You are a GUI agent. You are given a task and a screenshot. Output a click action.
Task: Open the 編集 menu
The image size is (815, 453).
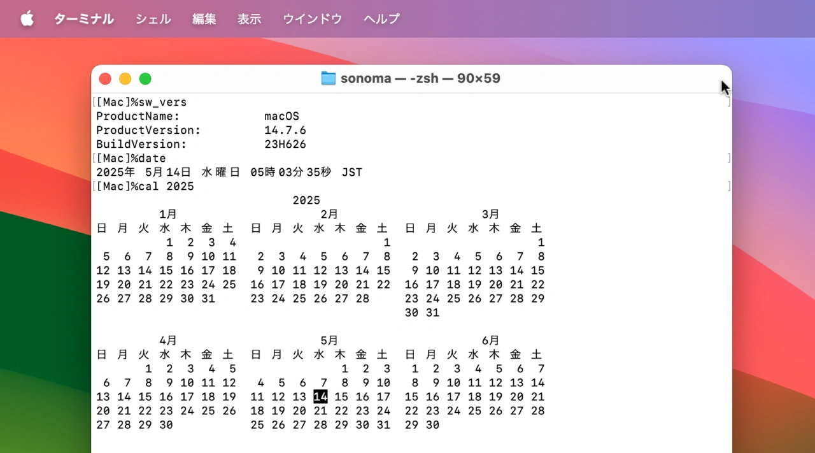pyautogui.click(x=204, y=18)
